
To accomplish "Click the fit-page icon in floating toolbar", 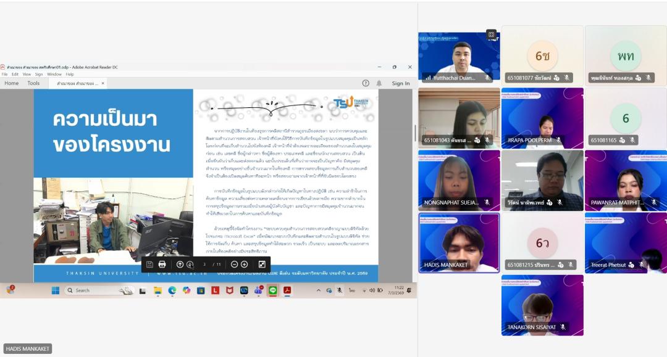I will pyautogui.click(x=262, y=264).
